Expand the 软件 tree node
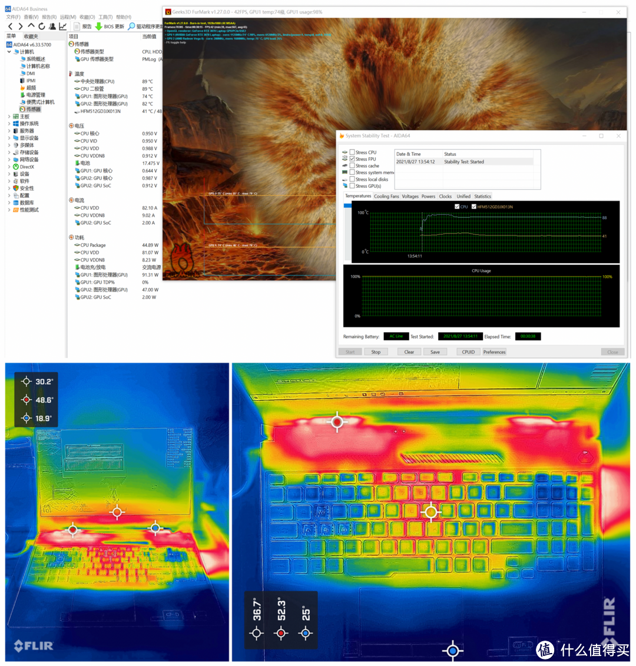636x666 pixels. coord(9,181)
